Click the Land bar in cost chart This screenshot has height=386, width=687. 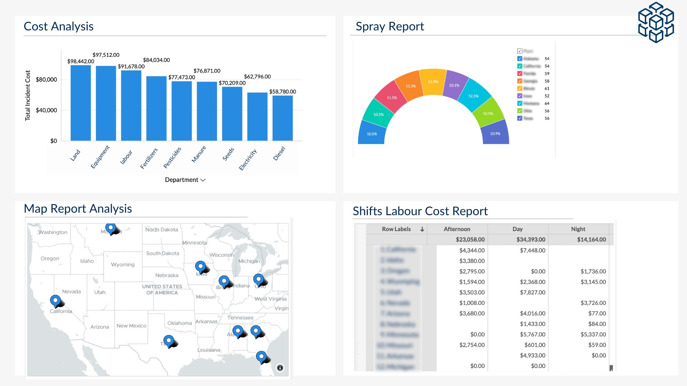coord(81,104)
